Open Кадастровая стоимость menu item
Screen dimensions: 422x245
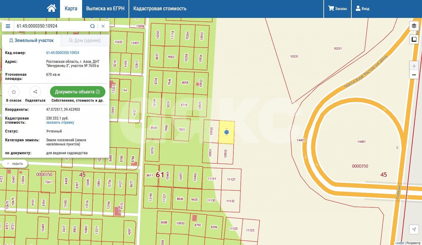(160, 9)
